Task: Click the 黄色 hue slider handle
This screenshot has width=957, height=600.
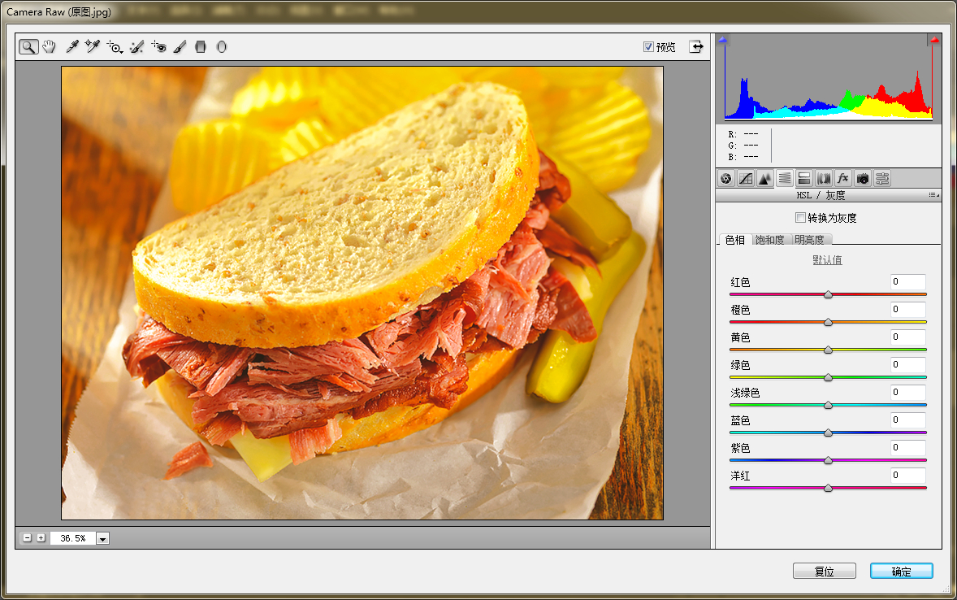Action: pyautogui.click(x=828, y=350)
